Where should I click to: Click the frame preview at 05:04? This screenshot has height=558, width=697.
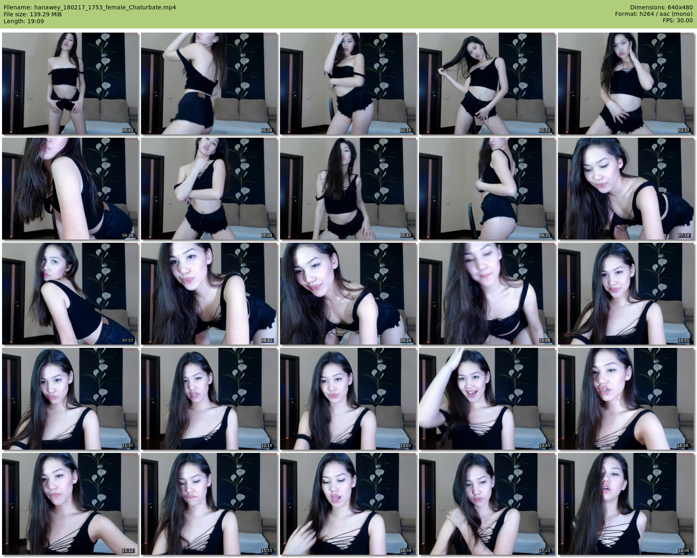[209, 189]
